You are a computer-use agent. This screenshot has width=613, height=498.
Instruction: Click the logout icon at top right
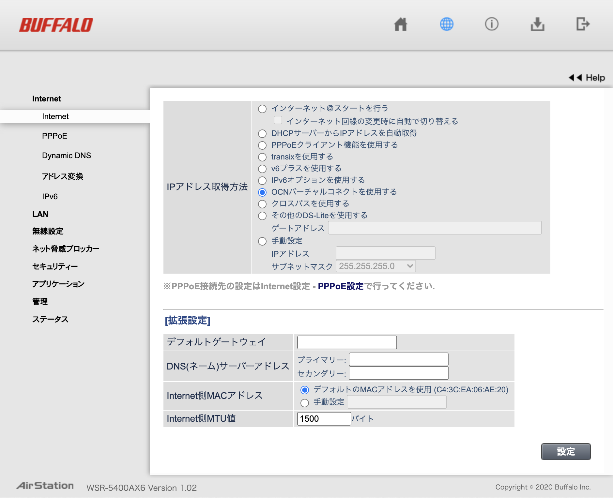(x=583, y=24)
